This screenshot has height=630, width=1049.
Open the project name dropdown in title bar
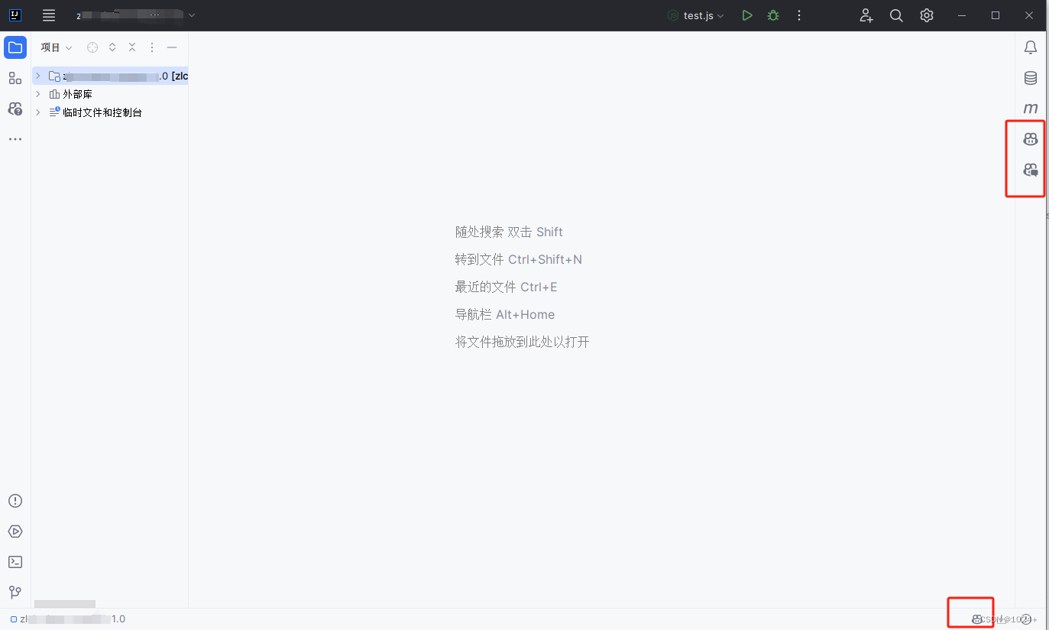click(136, 15)
